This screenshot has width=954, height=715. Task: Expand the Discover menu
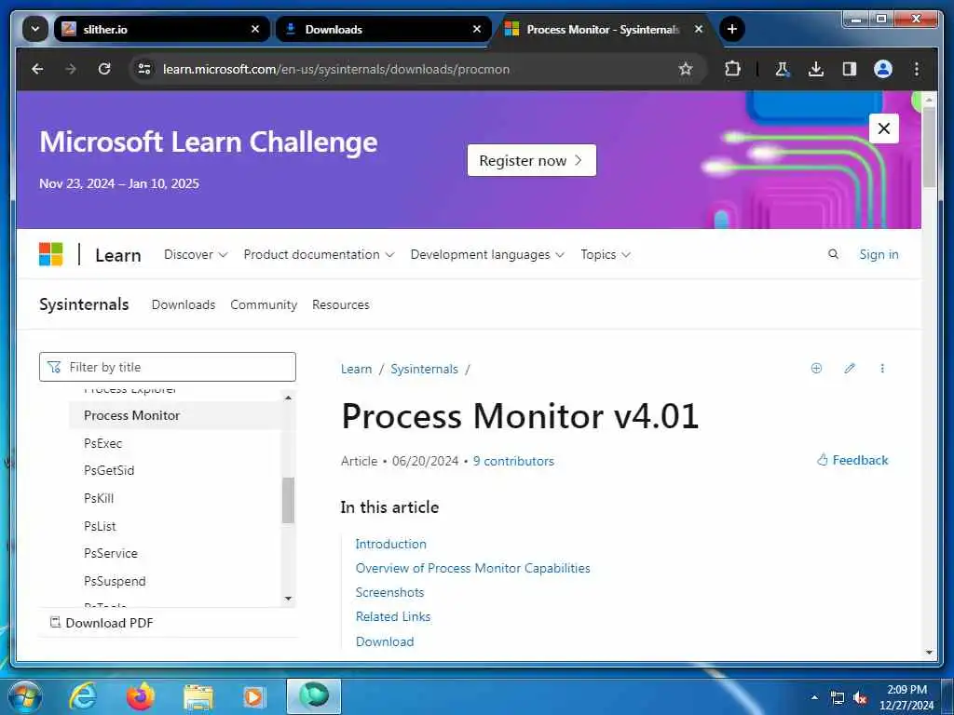pyautogui.click(x=196, y=255)
